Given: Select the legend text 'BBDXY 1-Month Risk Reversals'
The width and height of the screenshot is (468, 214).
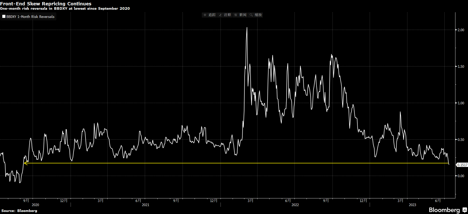Looking at the screenshot, I should tap(30, 17).
